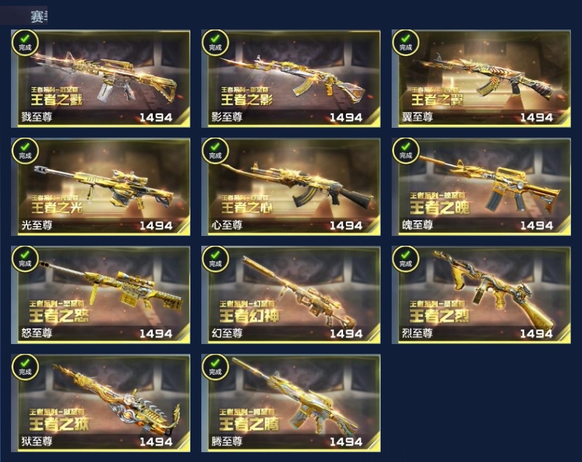Click the 完成 checkmark badge on 怒至尊
Image resolution: width=582 pixels, height=462 pixels.
point(25,259)
